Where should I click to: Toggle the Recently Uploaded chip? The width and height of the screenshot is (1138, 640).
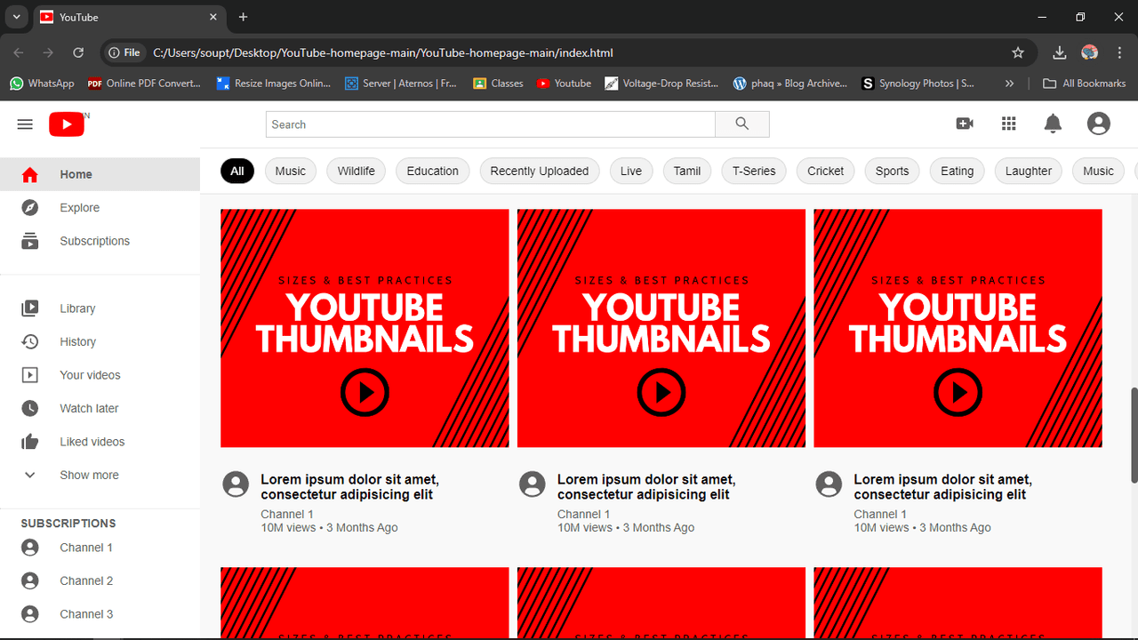click(x=539, y=171)
